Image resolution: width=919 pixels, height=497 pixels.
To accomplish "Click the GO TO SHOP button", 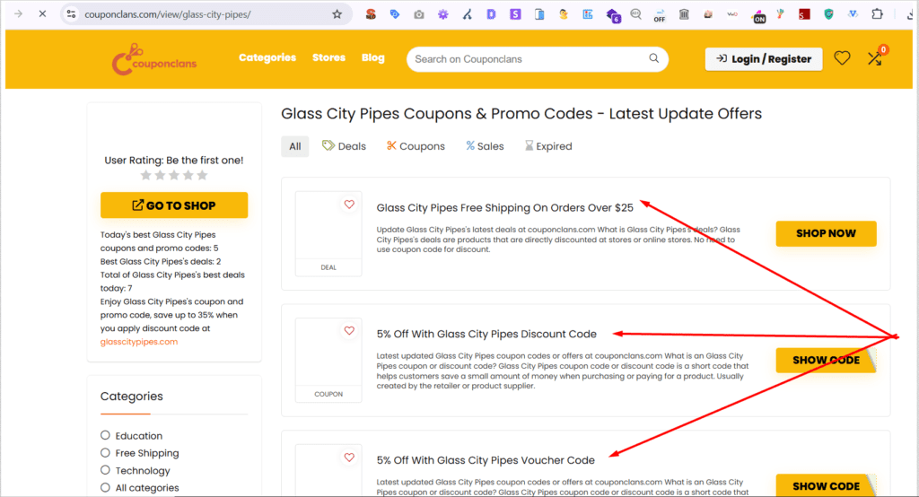I will tap(174, 205).
